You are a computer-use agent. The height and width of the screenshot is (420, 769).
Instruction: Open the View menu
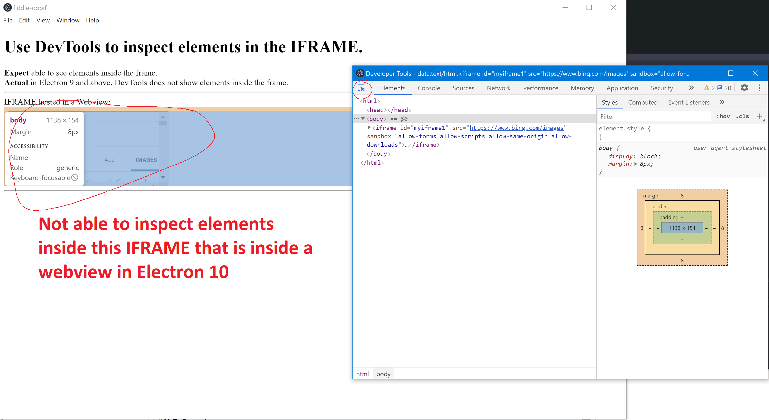click(43, 20)
